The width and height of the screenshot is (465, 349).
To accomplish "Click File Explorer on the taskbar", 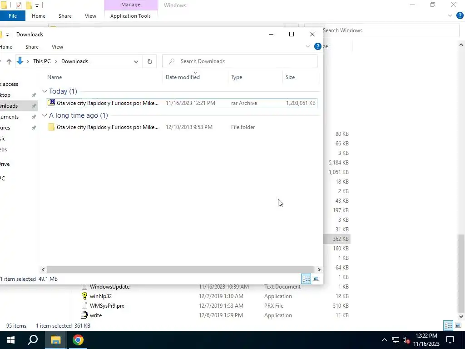I will (x=55, y=340).
